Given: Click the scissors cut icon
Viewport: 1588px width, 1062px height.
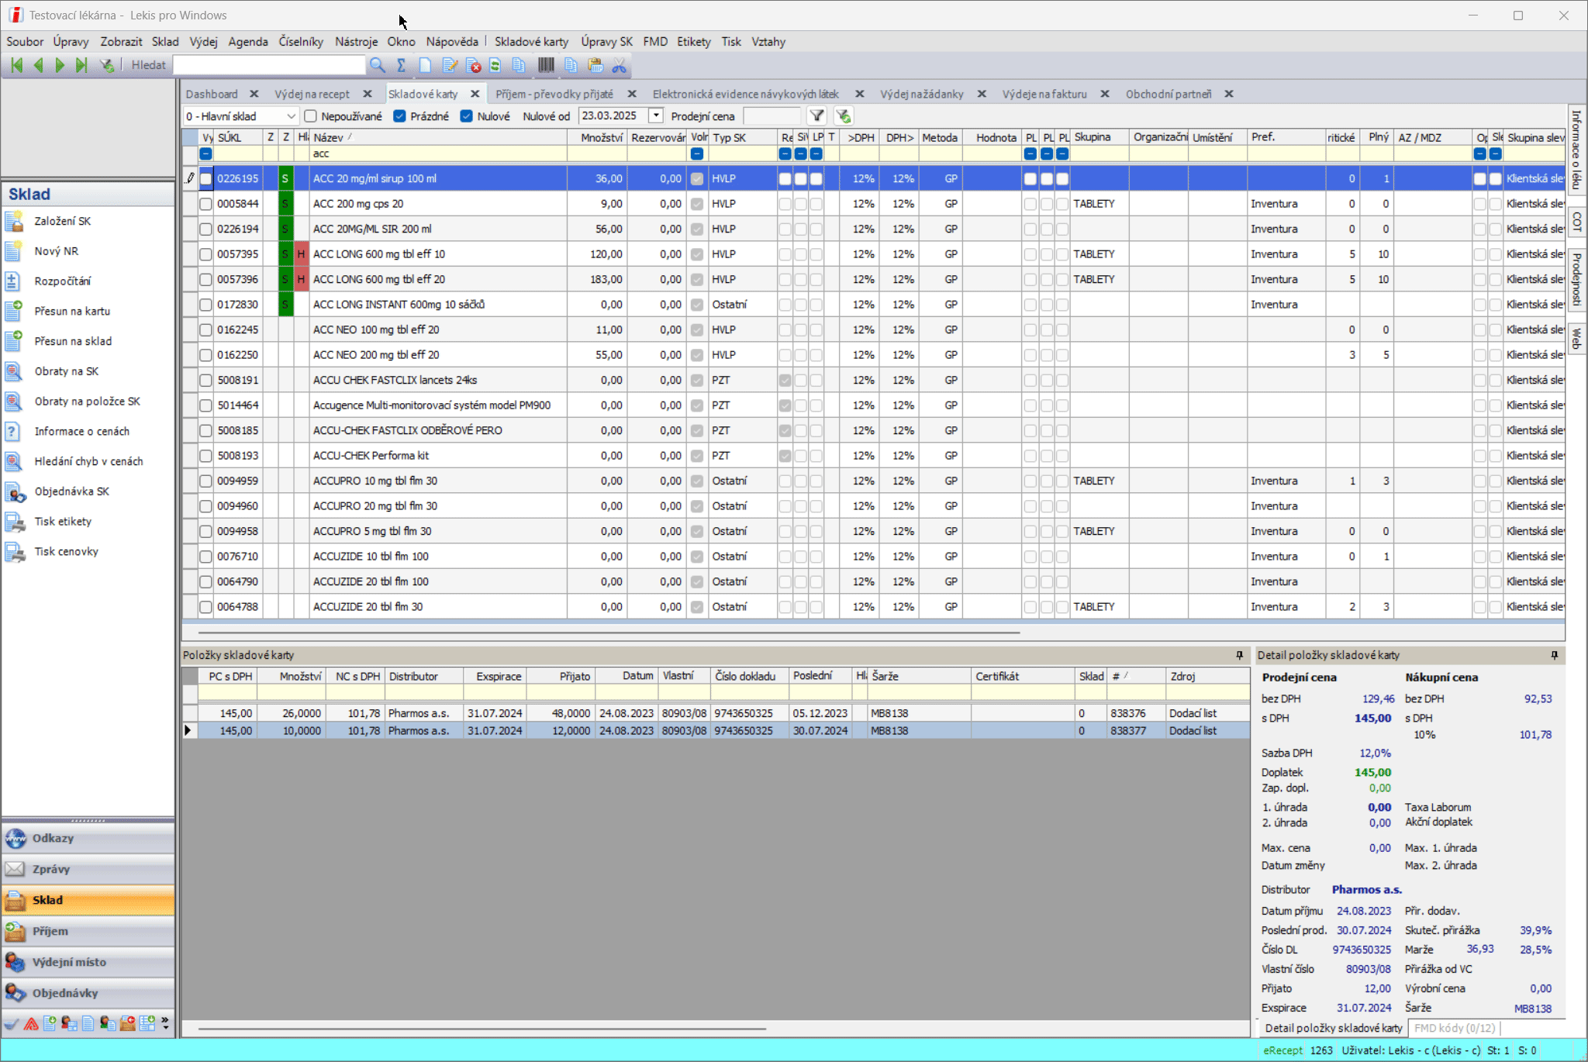Looking at the screenshot, I should [619, 65].
